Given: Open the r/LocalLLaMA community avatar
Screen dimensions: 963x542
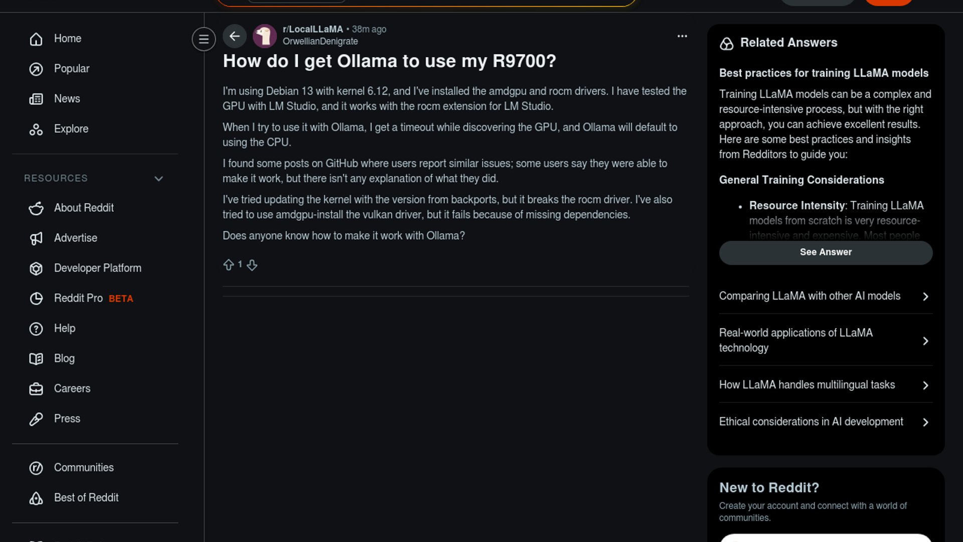Looking at the screenshot, I should pyautogui.click(x=264, y=36).
